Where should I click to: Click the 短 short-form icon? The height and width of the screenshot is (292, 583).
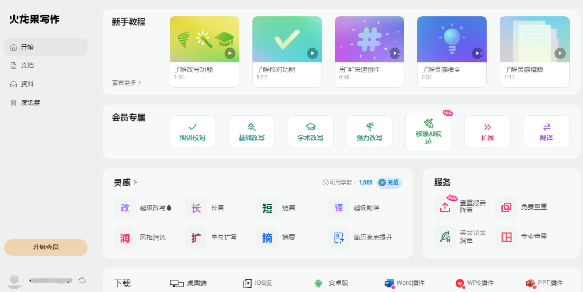pos(267,208)
